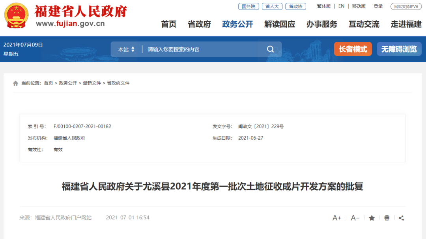The height and width of the screenshot is (239, 426).
Task: Open the 国务院 link
Action: tap(248, 6)
